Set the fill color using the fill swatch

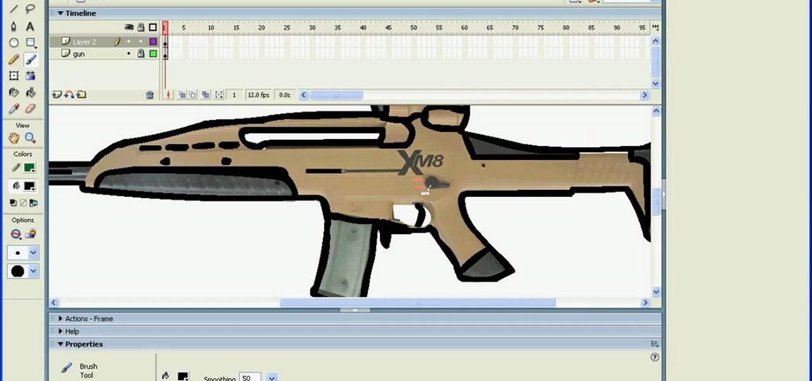pyautogui.click(x=29, y=186)
